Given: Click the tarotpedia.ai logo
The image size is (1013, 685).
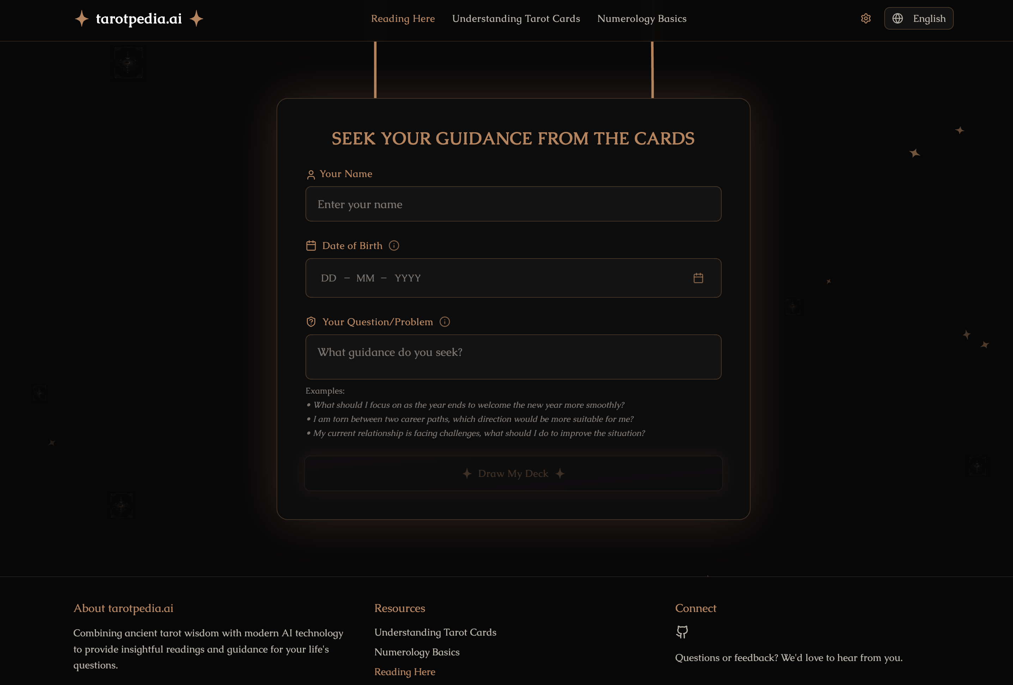Looking at the screenshot, I should pos(139,18).
